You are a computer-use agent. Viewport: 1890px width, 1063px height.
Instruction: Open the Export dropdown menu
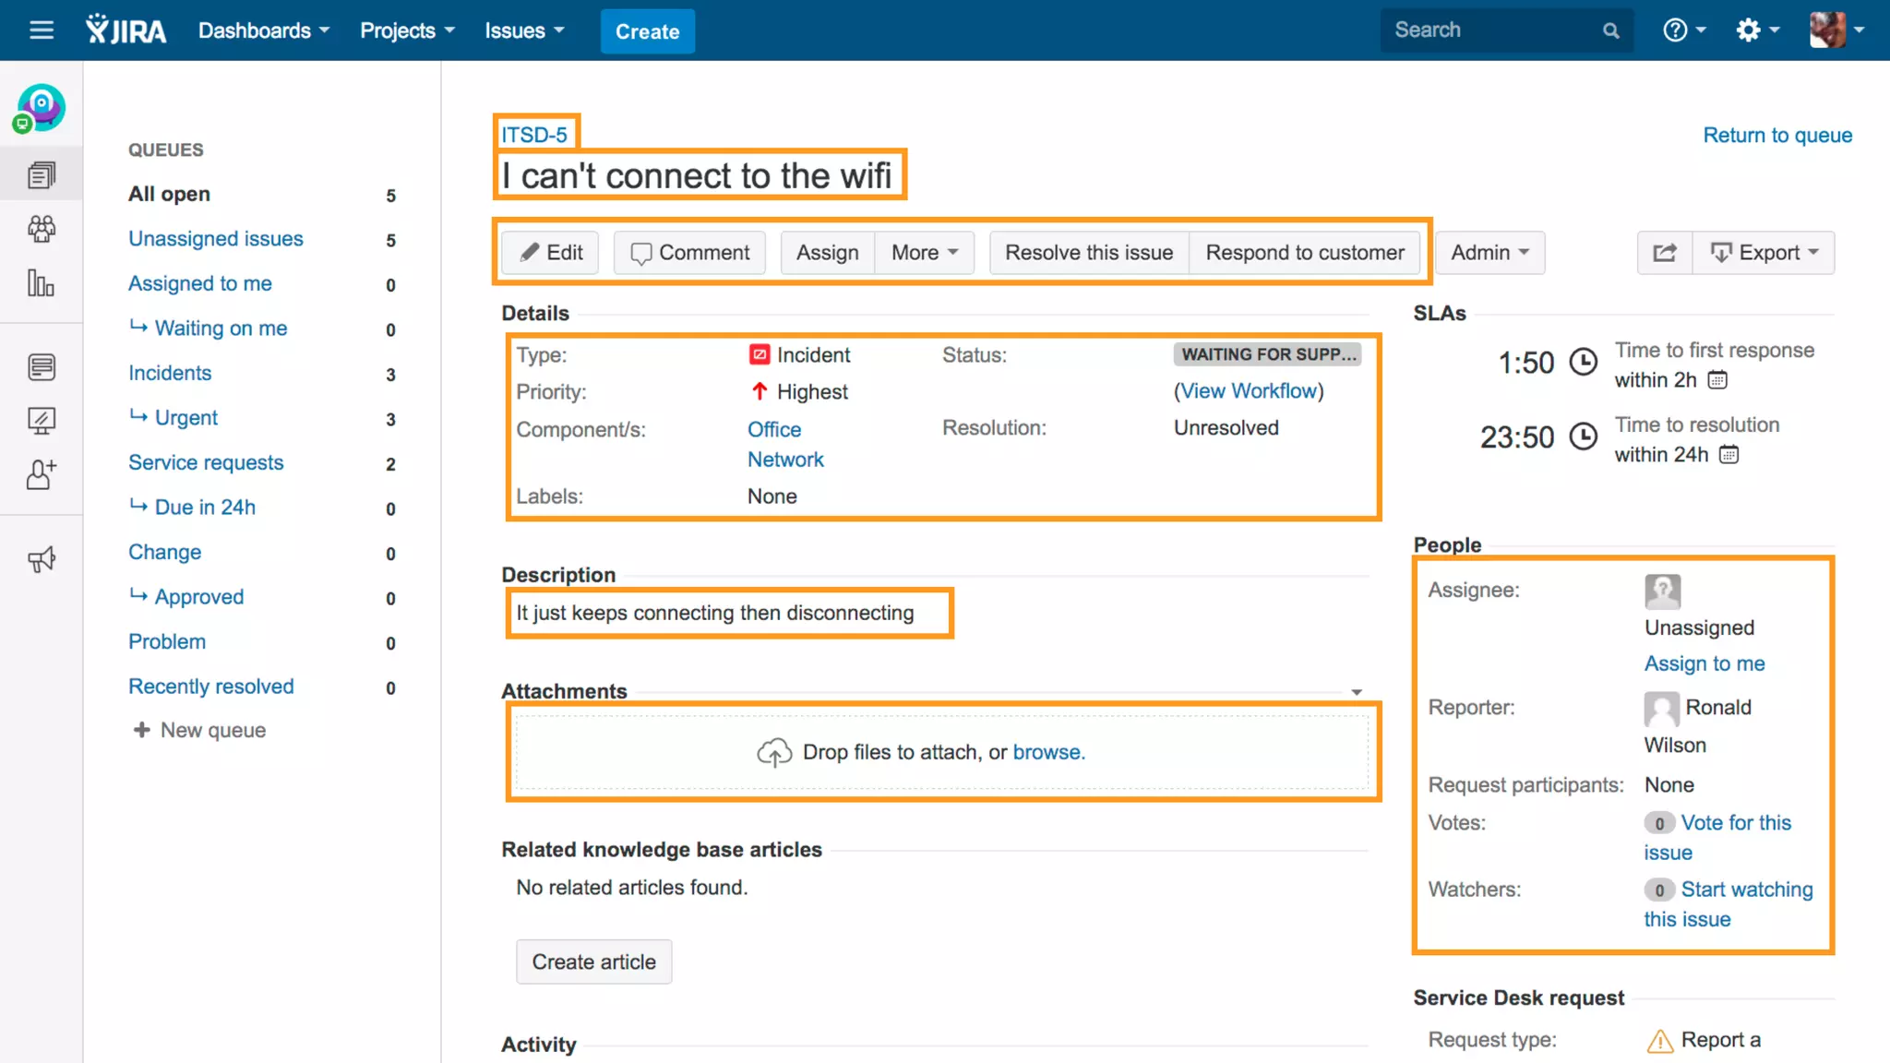[x=1764, y=253]
